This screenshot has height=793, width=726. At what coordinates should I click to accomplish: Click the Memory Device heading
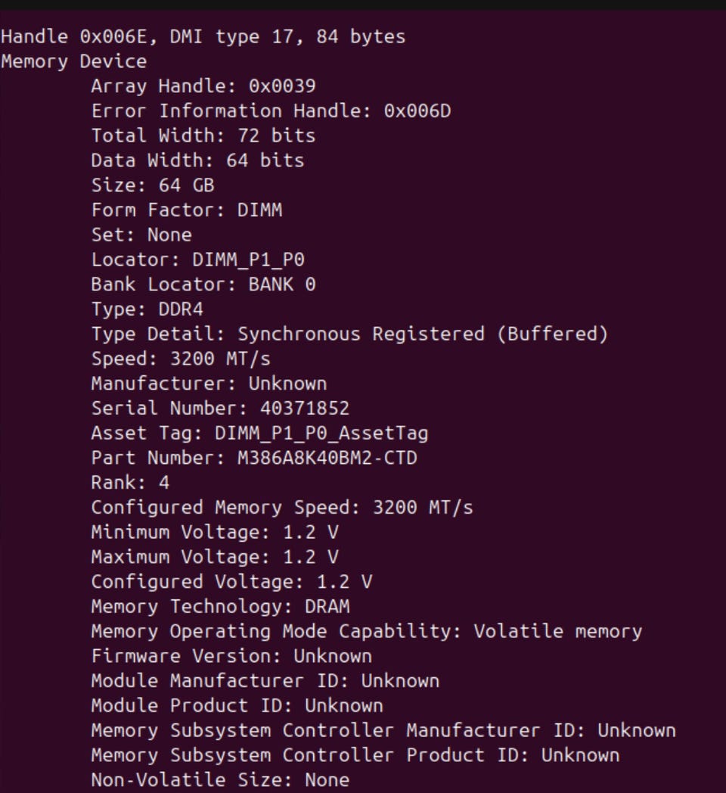point(73,61)
